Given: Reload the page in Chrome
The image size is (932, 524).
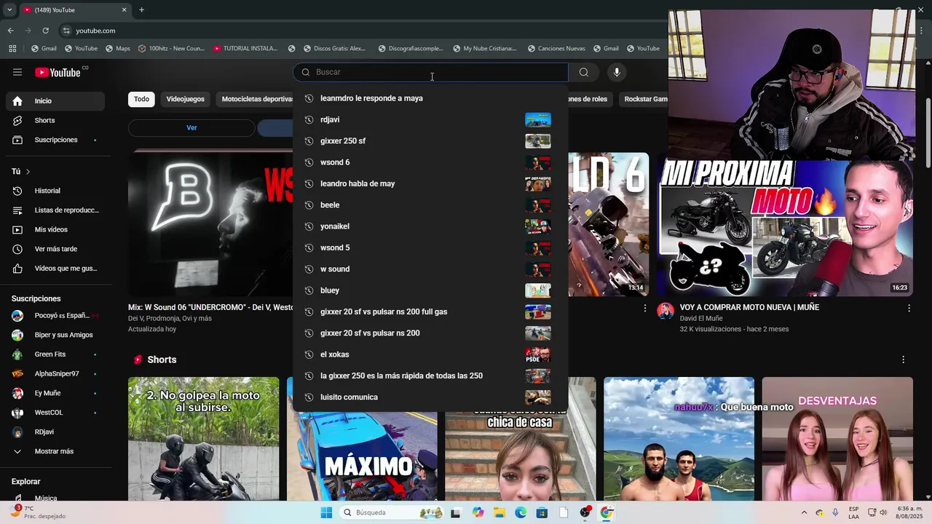Looking at the screenshot, I should tap(45, 31).
